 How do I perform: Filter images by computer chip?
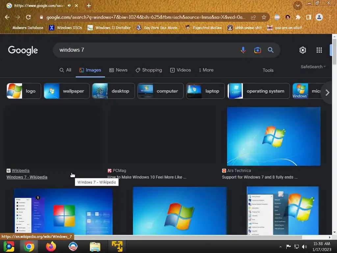(x=160, y=91)
